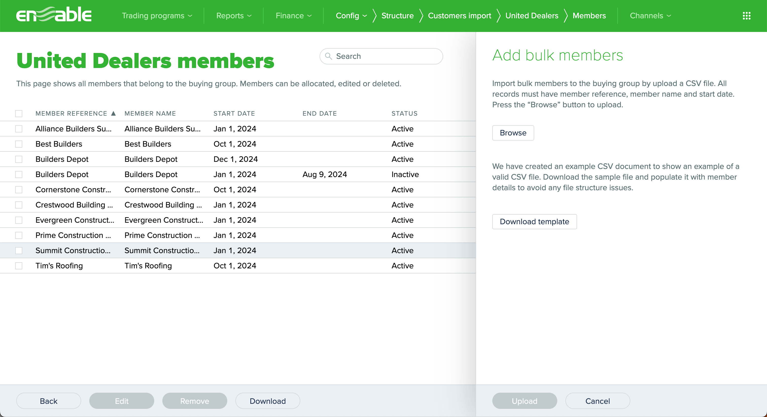Click the 'Inactive' status cell
This screenshot has height=417, width=767.
[405, 174]
